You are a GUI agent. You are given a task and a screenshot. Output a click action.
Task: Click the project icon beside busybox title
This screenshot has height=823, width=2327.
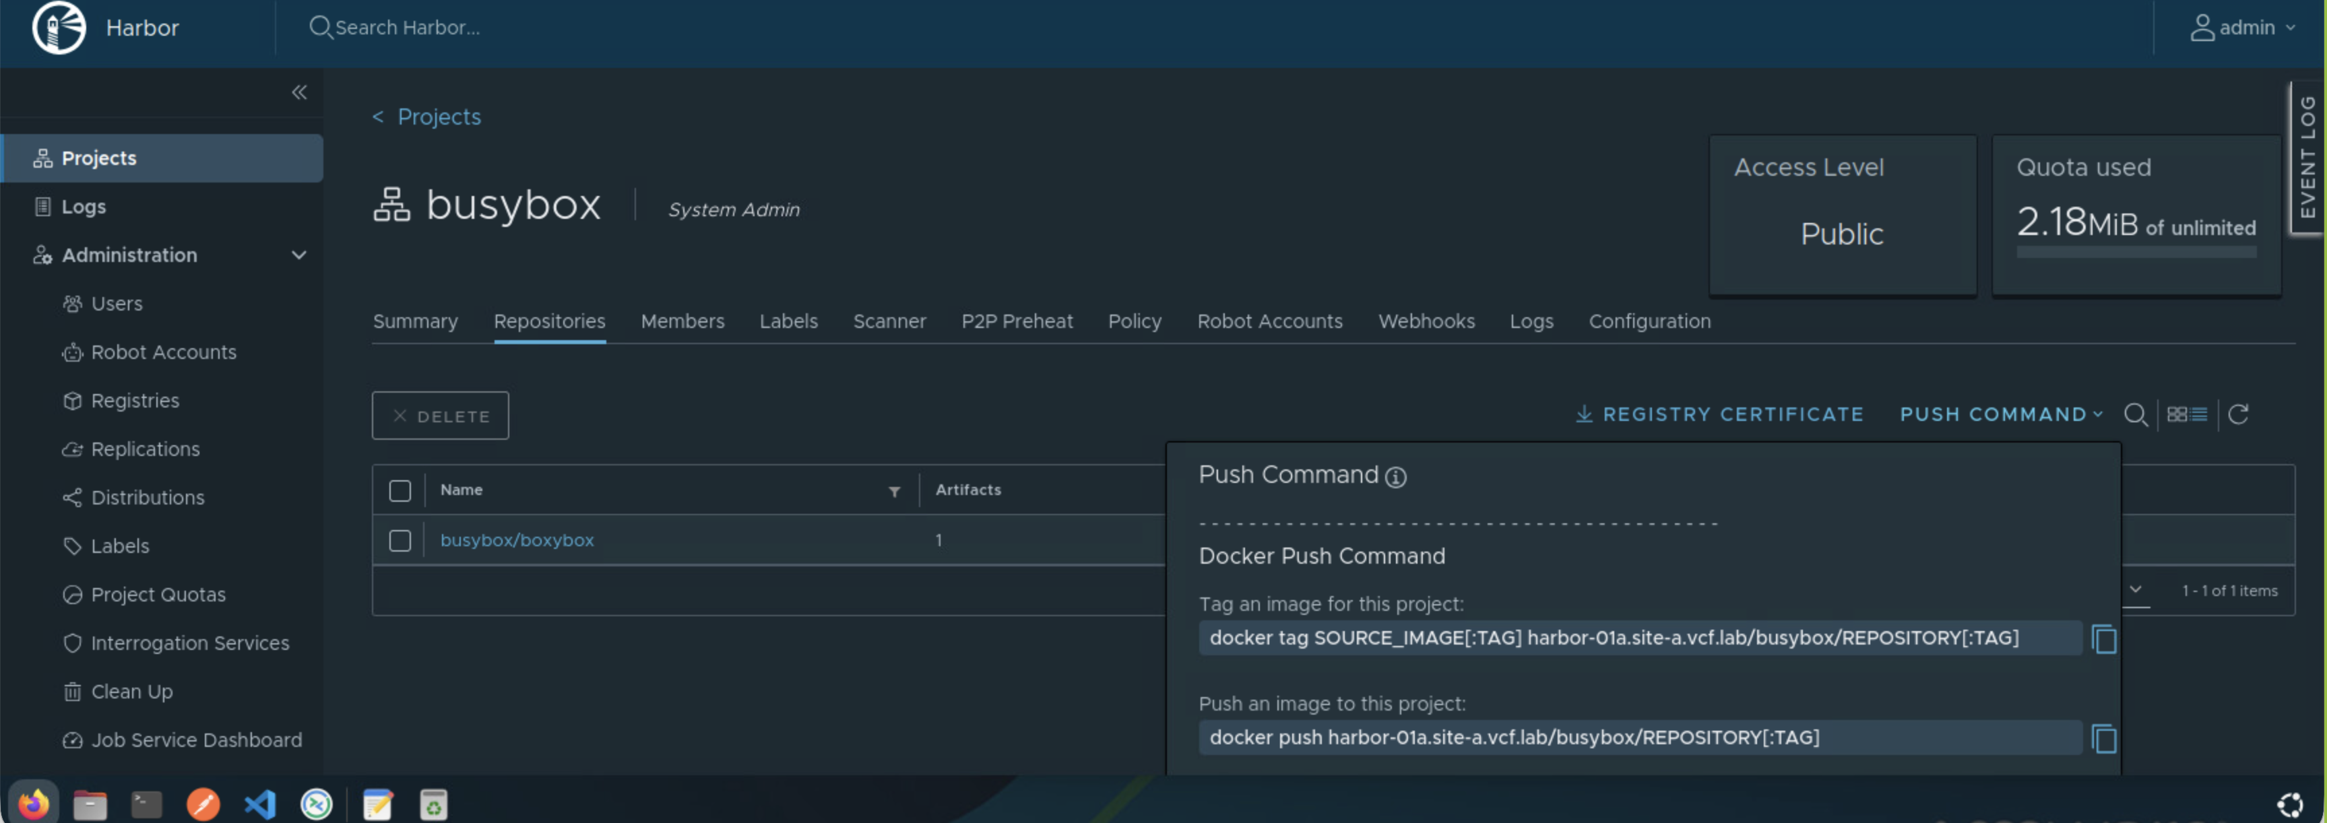pos(392,205)
